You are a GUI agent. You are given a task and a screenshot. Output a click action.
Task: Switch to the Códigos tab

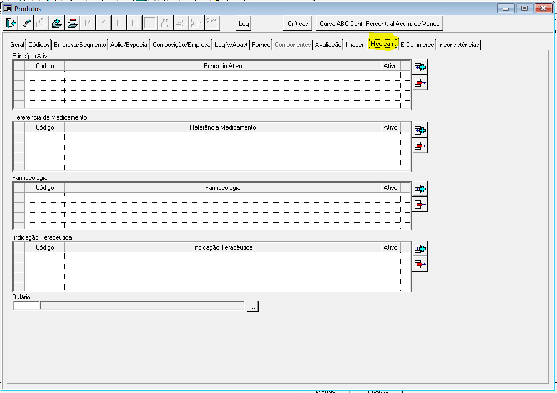pyautogui.click(x=39, y=45)
